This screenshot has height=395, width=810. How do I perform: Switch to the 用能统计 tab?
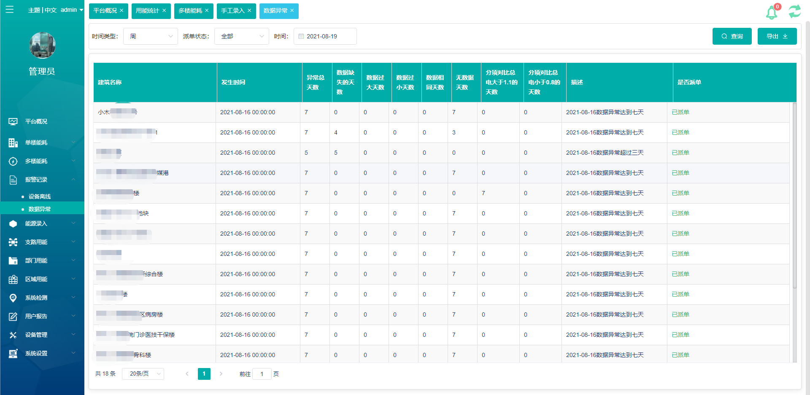pos(147,11)
